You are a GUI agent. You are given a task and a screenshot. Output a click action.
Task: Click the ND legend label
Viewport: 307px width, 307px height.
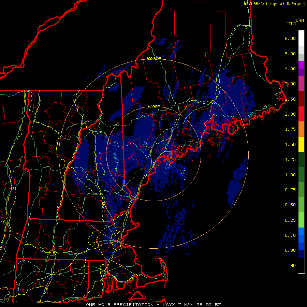tap(293, 266)
